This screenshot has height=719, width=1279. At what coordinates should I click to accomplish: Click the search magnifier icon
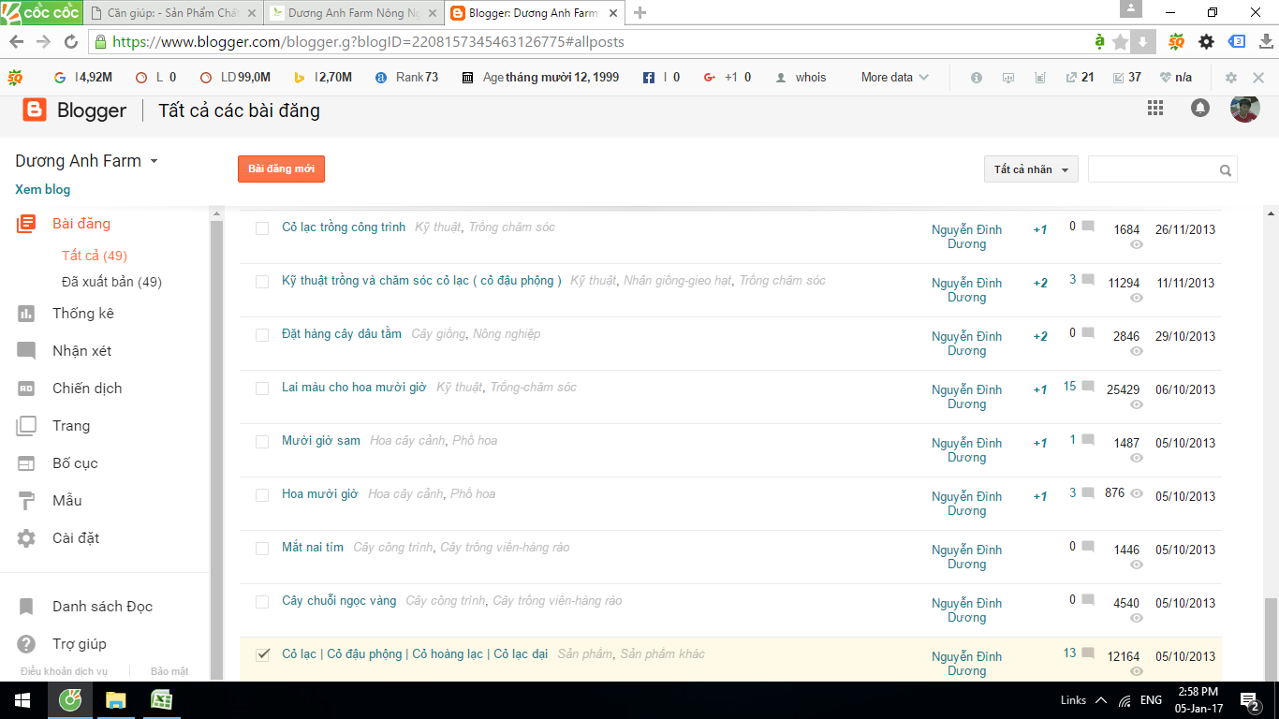click(x=1225, y=170)
